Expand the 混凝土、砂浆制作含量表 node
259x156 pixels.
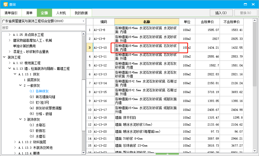click(10, 52)
